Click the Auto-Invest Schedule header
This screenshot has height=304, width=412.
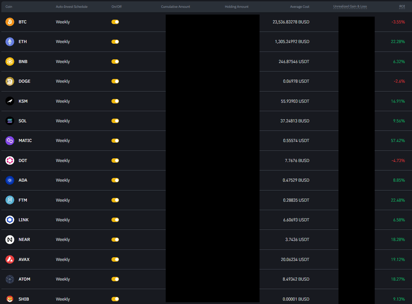[72, 7]
